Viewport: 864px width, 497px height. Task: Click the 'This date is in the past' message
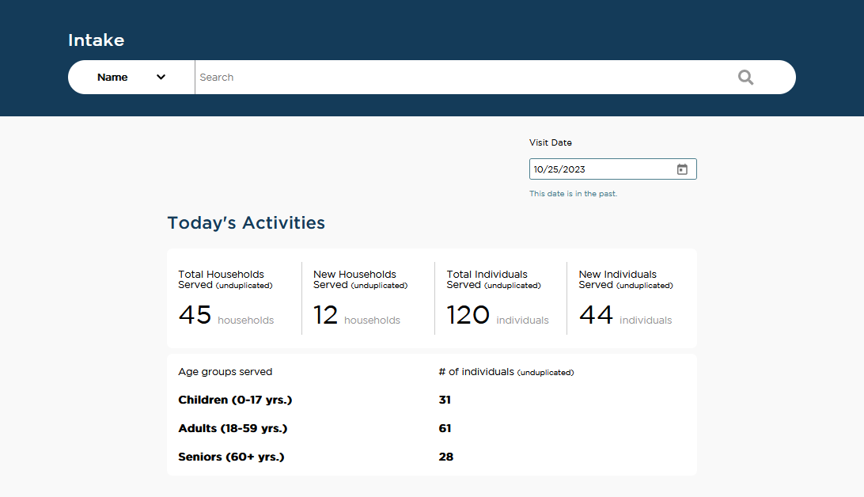coord(573,194)
